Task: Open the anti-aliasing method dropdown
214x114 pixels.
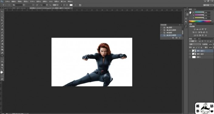Action: [x=56, y=5]
